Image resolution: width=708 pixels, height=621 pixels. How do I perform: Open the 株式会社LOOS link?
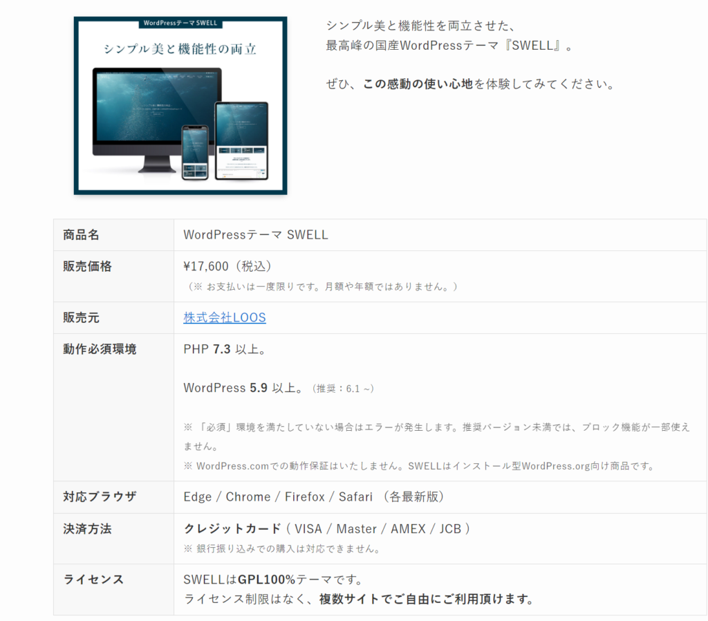pyautogui.click(x=225, y=317)
